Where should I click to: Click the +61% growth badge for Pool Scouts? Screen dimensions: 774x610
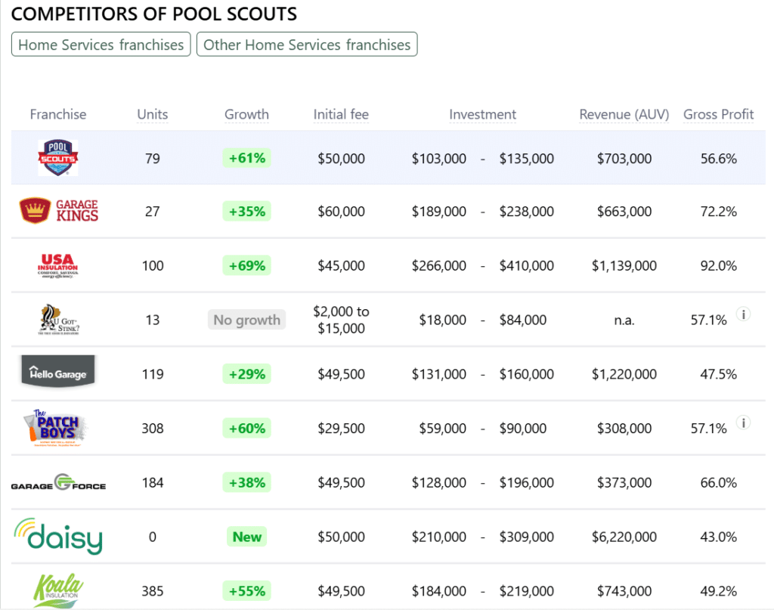(x=247, y=158)
